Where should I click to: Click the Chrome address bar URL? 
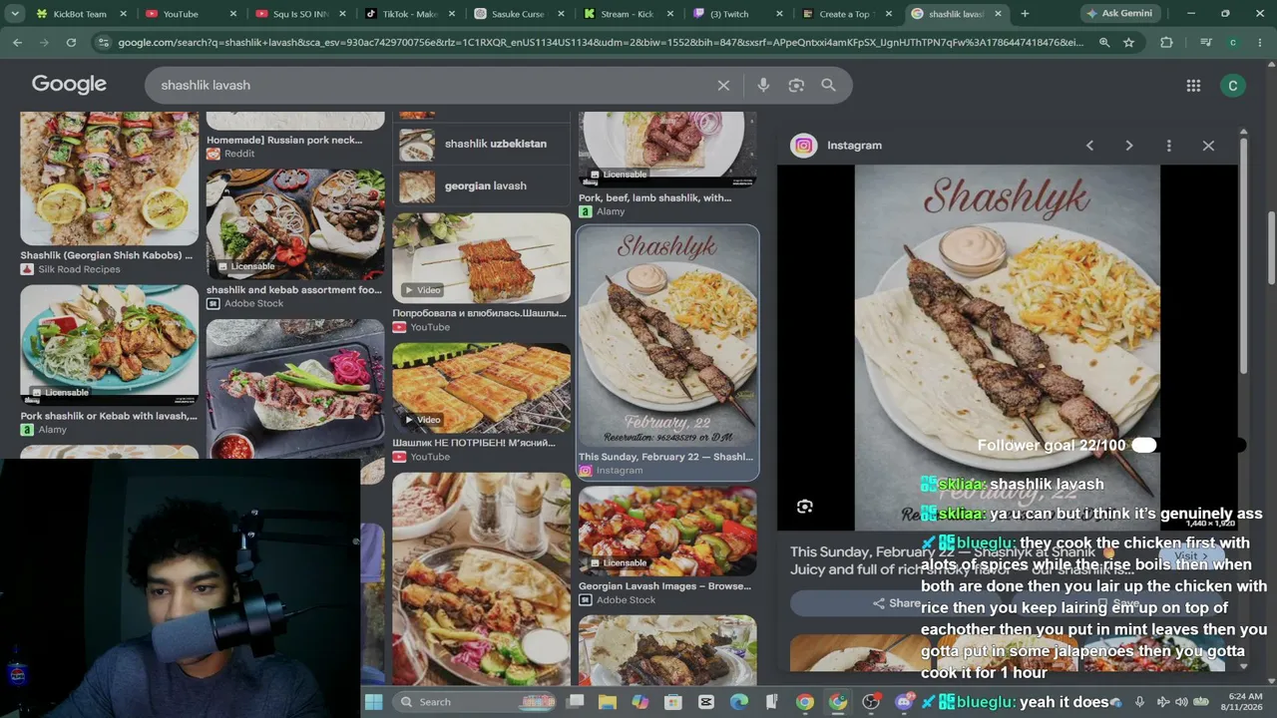coord(599,43)
